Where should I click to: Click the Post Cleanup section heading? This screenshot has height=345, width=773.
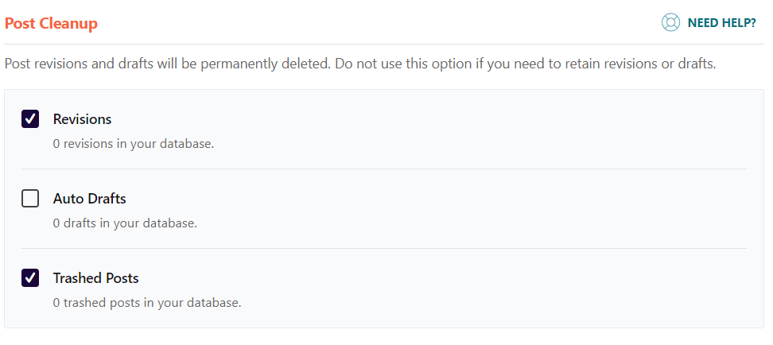pos(51,24)
